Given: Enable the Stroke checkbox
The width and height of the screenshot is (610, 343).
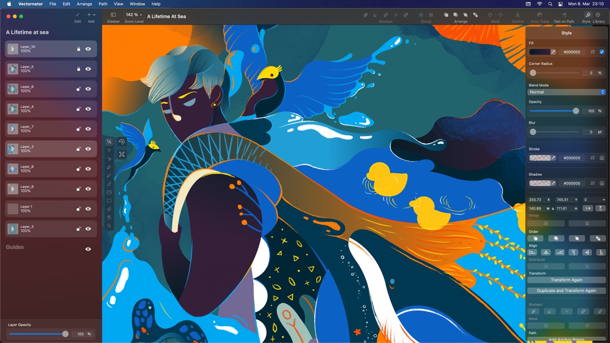Looking at the screenshot, I should (602, 158).
